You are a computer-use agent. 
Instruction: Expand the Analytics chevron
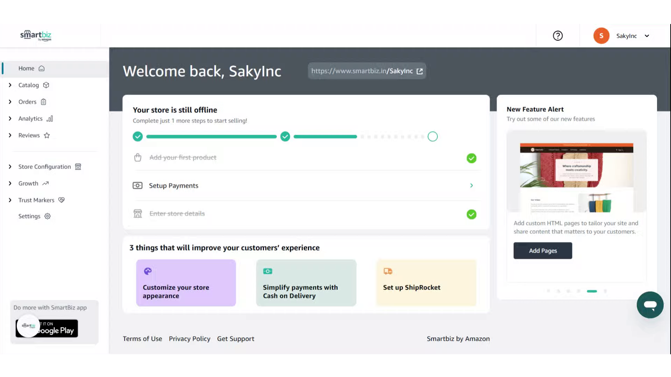tap(10, 119)
